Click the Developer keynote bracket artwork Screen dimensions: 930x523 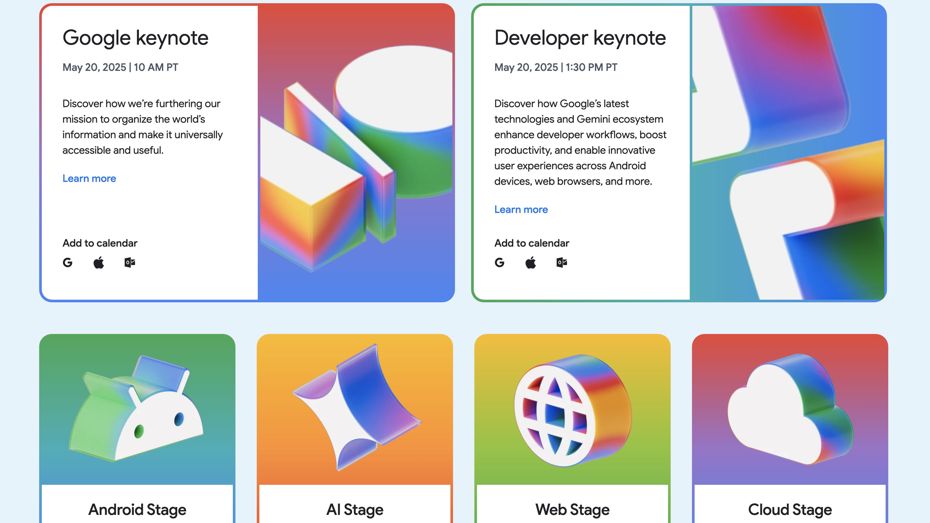788,153
